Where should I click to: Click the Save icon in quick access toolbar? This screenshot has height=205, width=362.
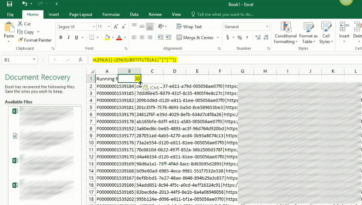pos(9,4)
